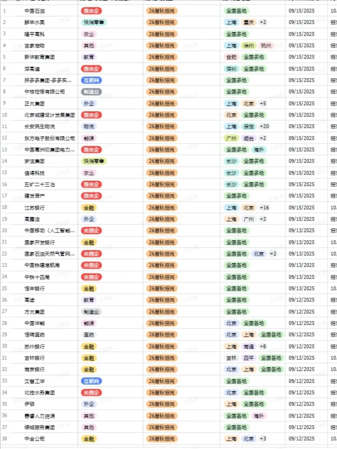Click the 鲜丰水果 company name

point(34,22)
